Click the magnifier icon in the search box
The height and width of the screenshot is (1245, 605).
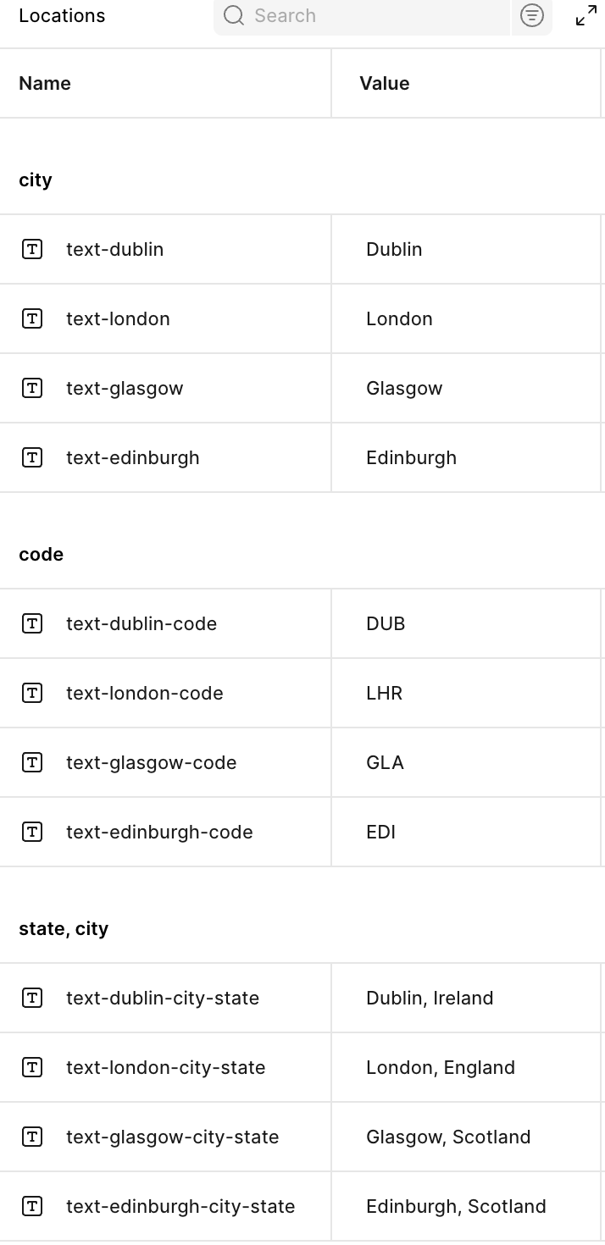pos(234,16)
